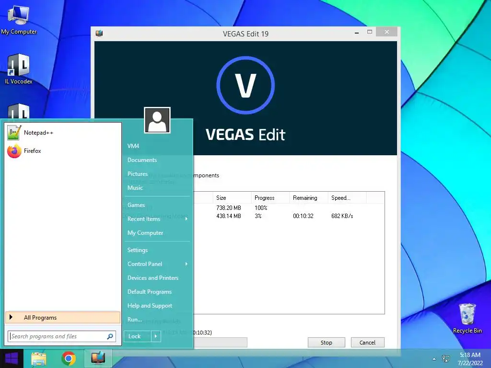Image resolution: width=491 pixels, height=368 pixels.
Task: Click the Progress column header
Action: click(x=270, y=198)
